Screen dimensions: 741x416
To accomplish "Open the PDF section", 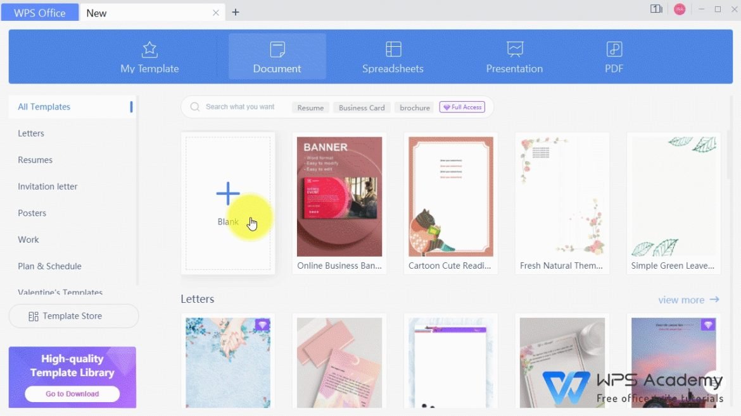I will click(612, 56).
